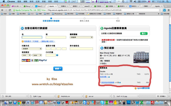
Task: Open the agoda價格保證 price guarantee link
Action: (143, 88)
